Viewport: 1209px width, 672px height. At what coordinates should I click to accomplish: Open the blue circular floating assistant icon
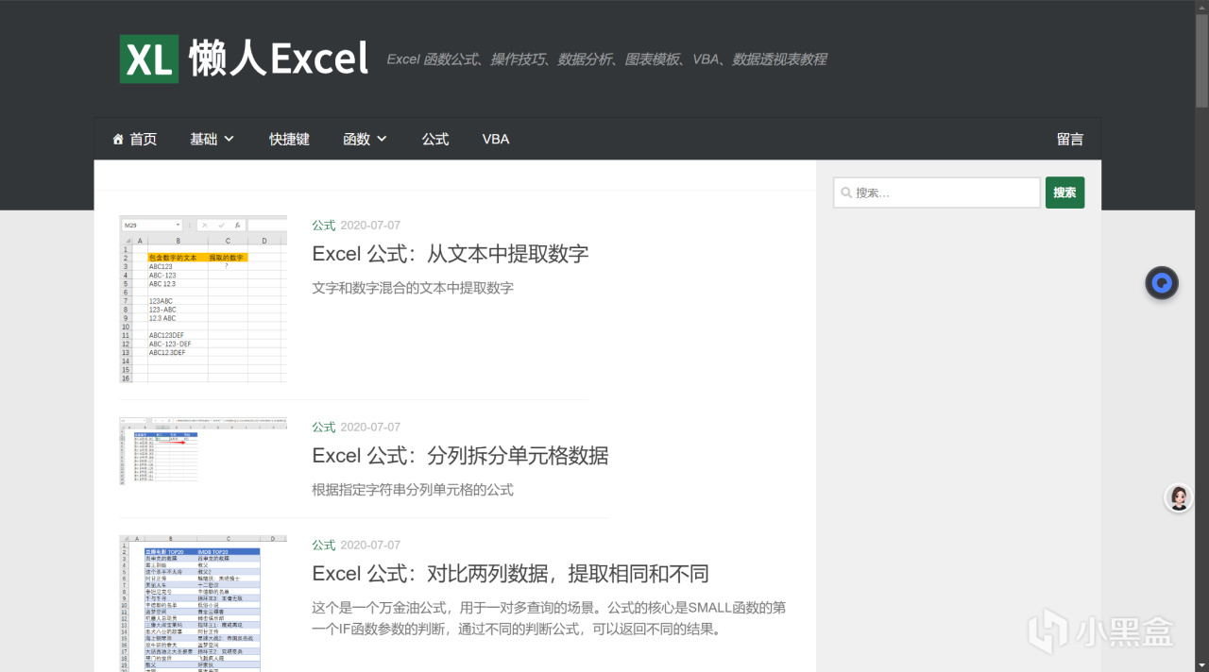point(1162,283)
